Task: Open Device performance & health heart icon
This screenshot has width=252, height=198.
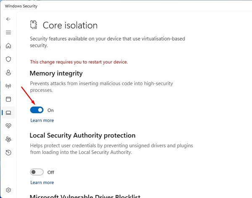Action: tap(8, 126)
